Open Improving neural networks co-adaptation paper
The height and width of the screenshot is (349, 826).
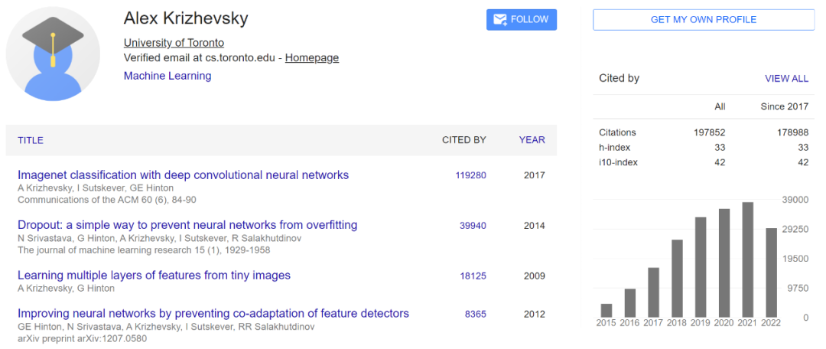pos(213,313)
